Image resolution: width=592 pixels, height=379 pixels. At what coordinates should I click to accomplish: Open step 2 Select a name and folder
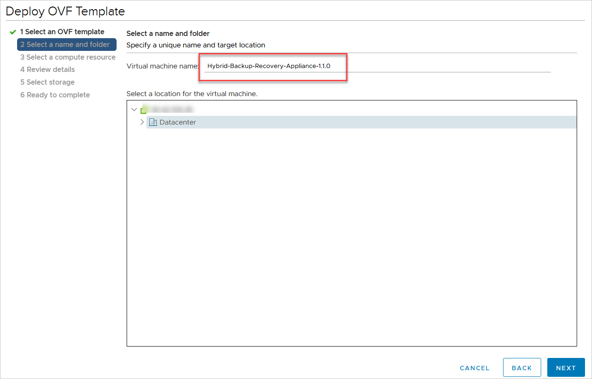click(x=67, y=44)
